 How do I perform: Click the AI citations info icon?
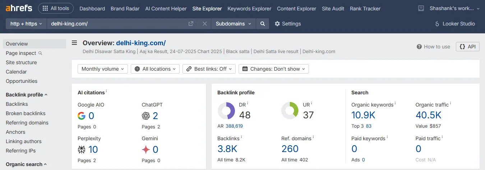106,91
